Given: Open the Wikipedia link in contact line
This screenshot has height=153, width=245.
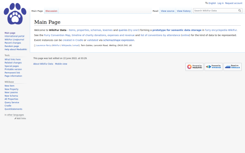Looking at the screenshot, I should click(x=66, y=45).
